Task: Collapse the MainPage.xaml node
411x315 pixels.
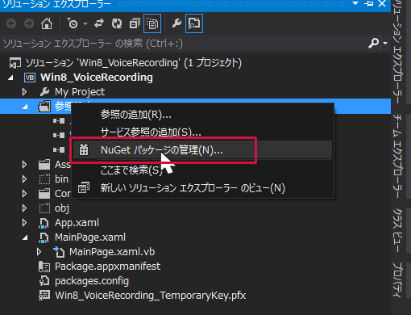Action: coord(25,237)
